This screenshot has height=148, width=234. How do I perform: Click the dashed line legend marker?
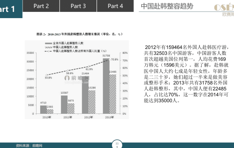tap(48, 51)
